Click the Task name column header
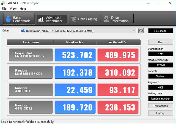176x124 pixels. [x=30, y=42]
